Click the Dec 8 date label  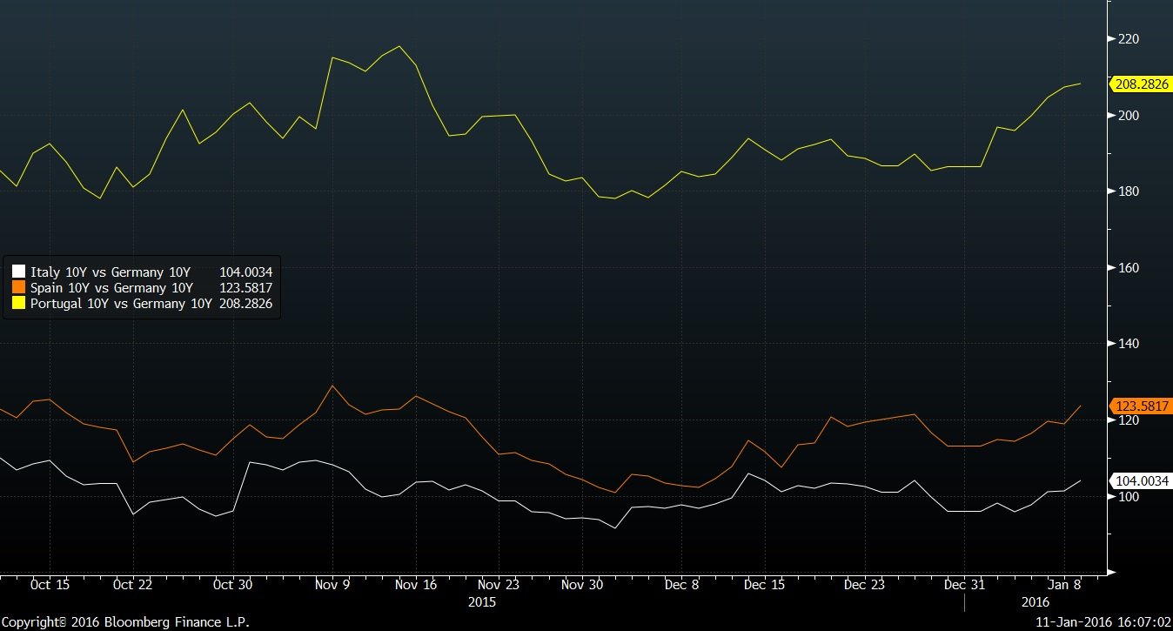pyautogui.click(x=681, y=585)
